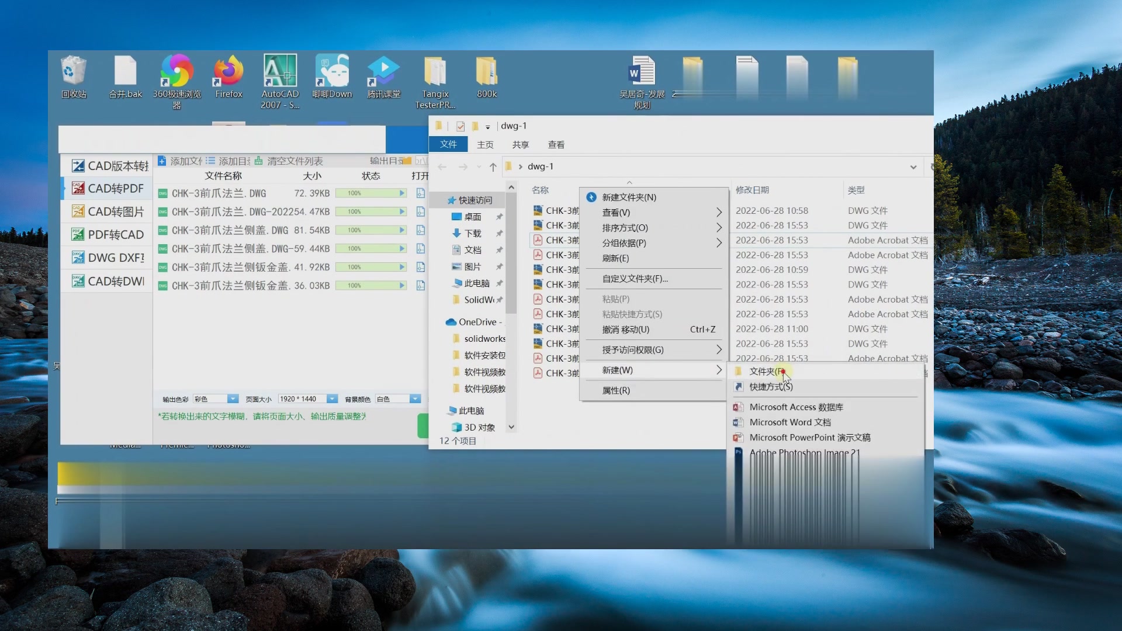1122x631 pixels.
Task: Choose Microsoft Word 文档 in the 新建 submenu
Action: (x=826, y=422)
